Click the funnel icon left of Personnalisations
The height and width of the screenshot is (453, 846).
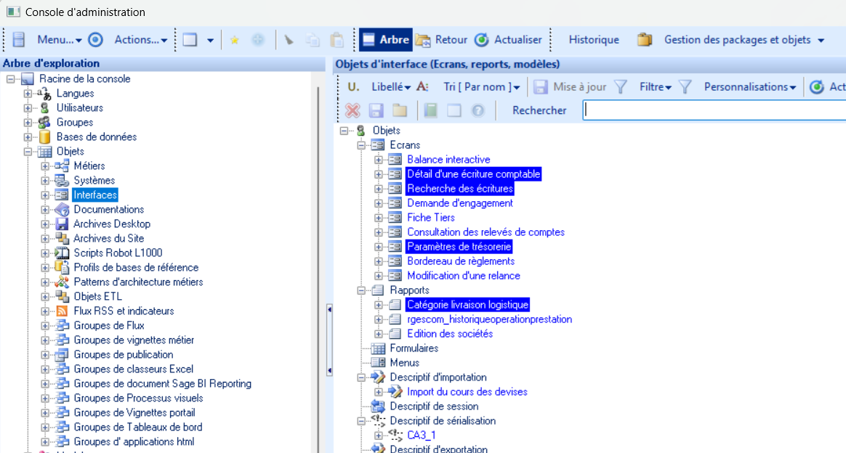point(685,86)
